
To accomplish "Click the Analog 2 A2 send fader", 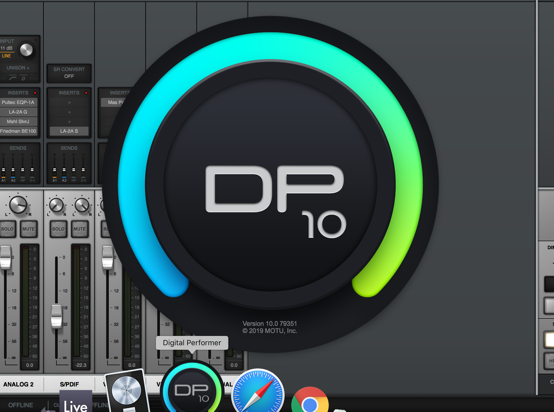I will click(x=13, y=170).
